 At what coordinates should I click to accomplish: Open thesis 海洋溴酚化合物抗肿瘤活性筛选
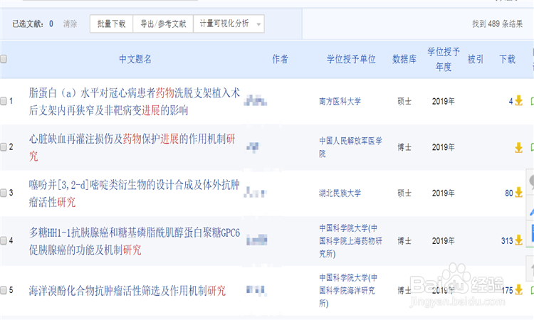[x=127, y=290]
